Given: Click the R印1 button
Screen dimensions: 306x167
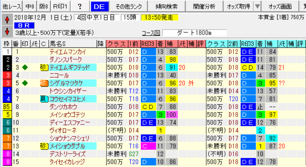Looking at the screenshot, I should [60, 6].
